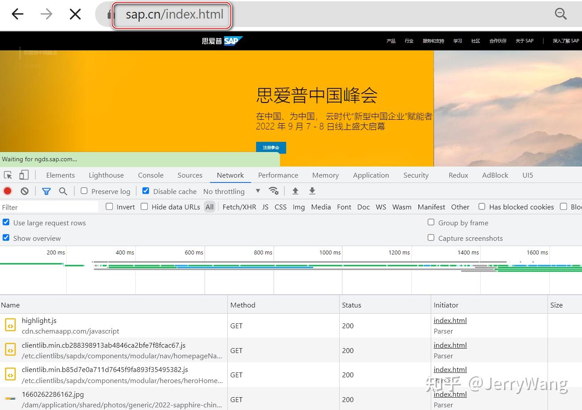The width and height of the screenshot is (582, 410).
Task: Open the Lighthouse tab
Action: pos(106,175)
